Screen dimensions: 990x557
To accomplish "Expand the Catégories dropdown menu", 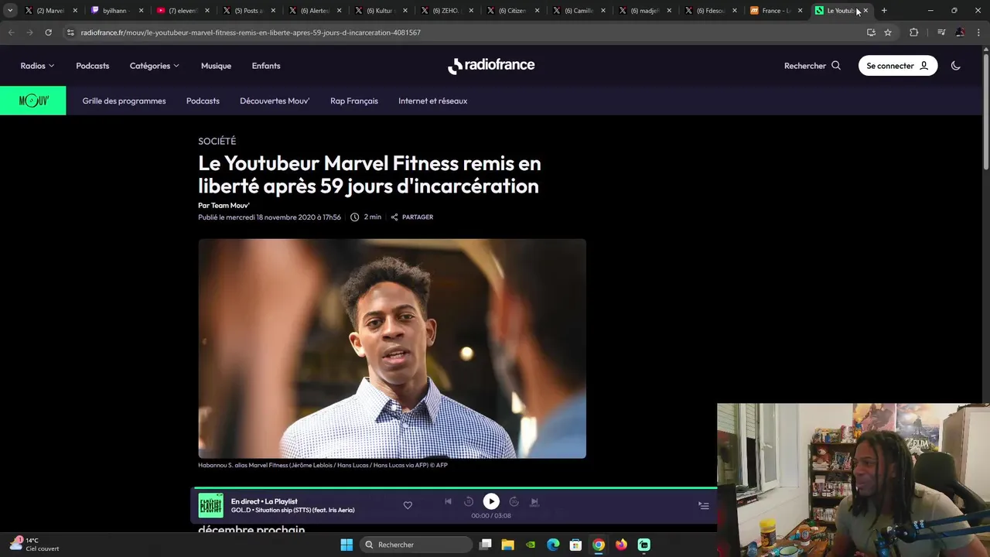I will (x=155, y=66).
